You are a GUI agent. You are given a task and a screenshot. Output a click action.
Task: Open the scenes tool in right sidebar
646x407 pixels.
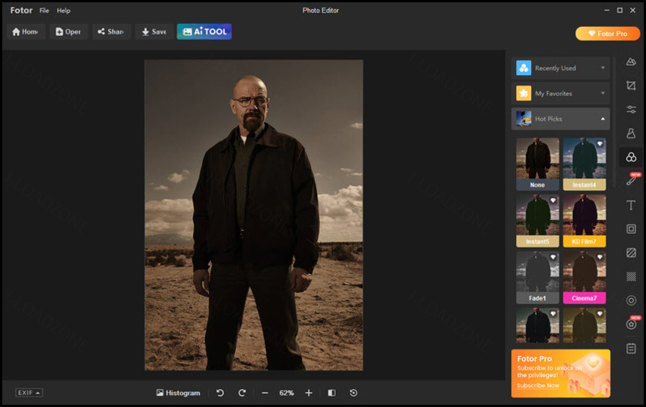click(x=631, y=62)
